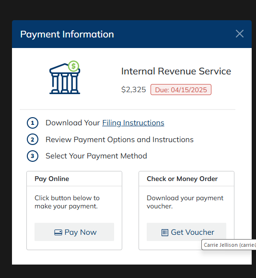The image size is (256, 278).
Task: Click the Pay Online card header
Action: pyautogui.click(x=74, y=179)
